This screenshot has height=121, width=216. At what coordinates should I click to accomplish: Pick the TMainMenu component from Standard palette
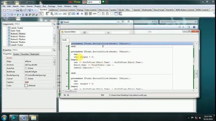tap(48, 14)
